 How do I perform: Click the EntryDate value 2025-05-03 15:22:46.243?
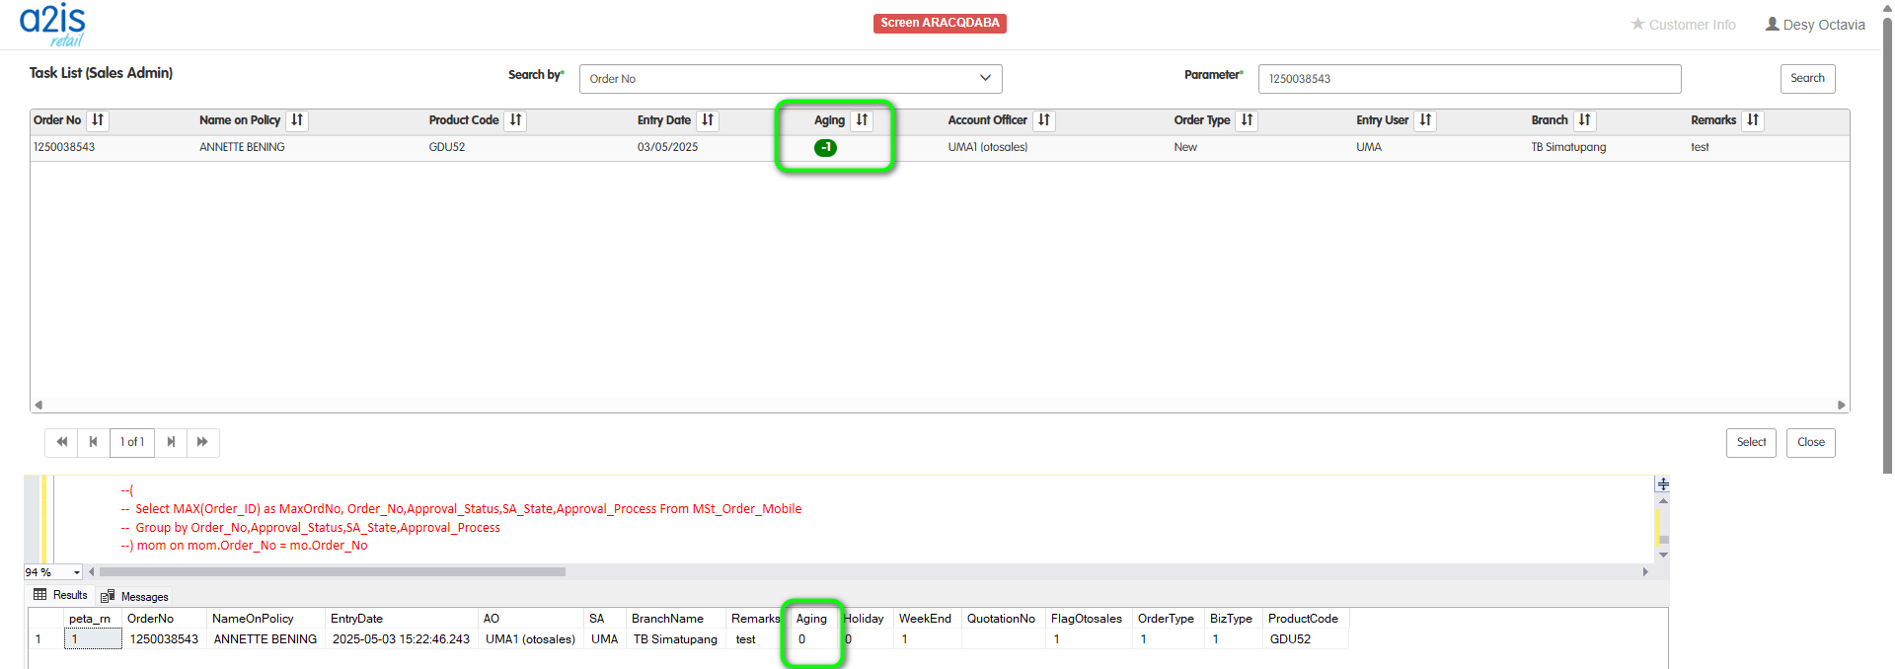pyautogui.click(x=401, y=639)
